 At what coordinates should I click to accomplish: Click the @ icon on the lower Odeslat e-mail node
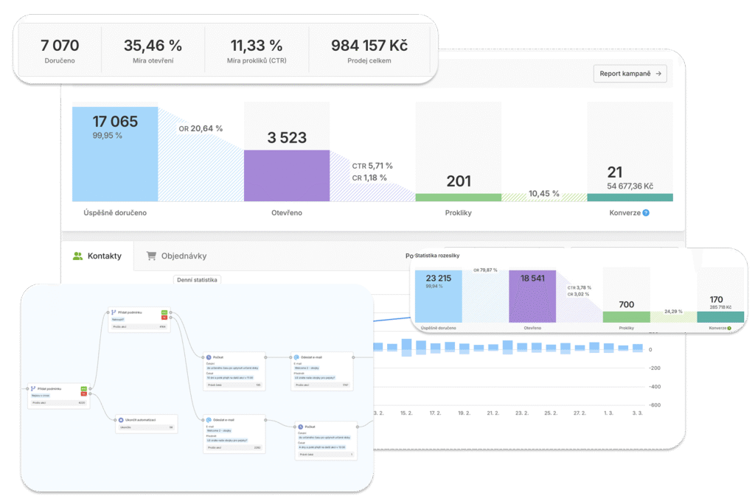[x=209, y=419]
